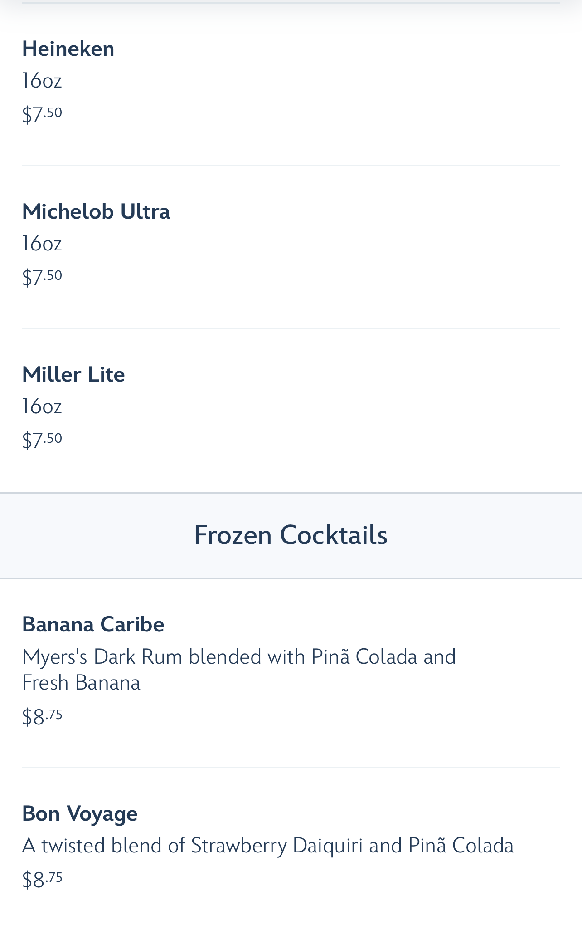Open the Miller Lite menu item
The width and height of the screenshot is (582, 930).
pyautogui.click(x=73, y=375)
